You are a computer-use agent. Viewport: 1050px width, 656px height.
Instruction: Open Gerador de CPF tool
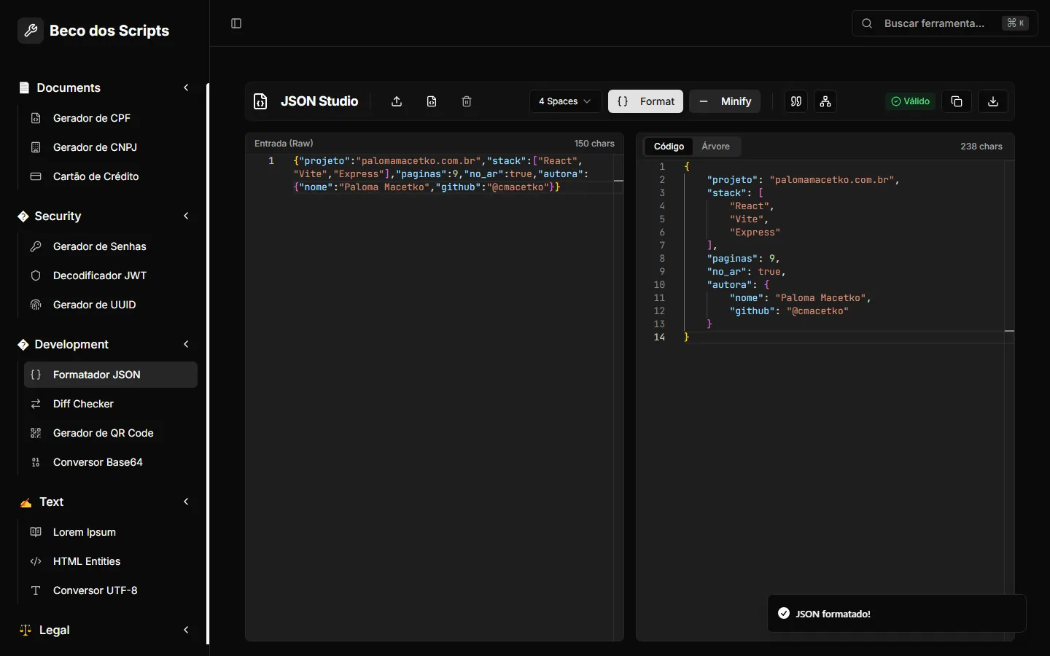pos(111,118)
